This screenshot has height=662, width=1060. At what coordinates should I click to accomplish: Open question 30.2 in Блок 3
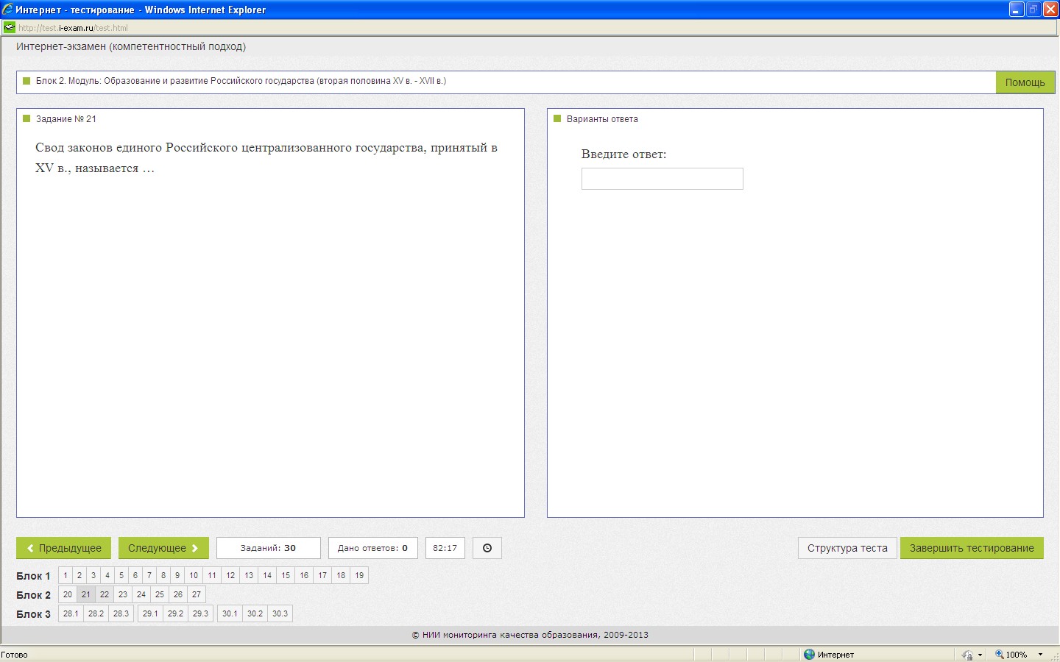[255, 613]
